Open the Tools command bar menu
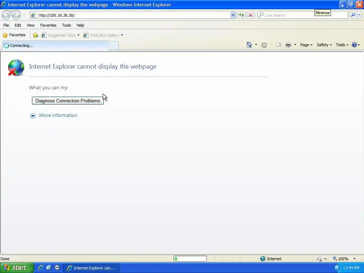 [342, 45]
